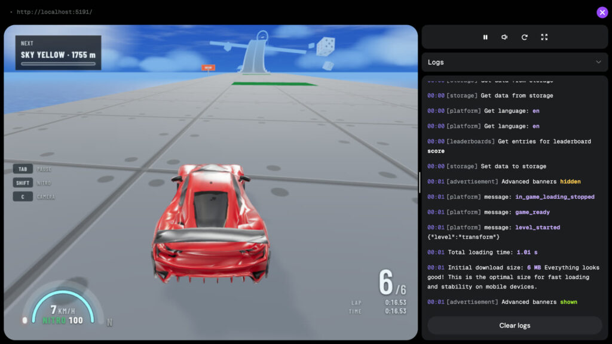612x344 pixels.
Task: Click the gear indicator N
Action: [110, 322]
